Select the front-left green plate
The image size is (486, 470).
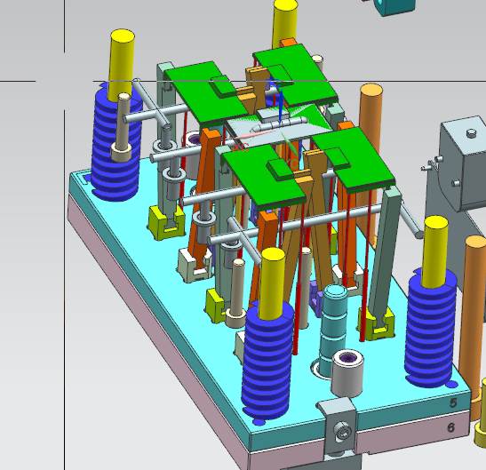[x=264, y=177]
